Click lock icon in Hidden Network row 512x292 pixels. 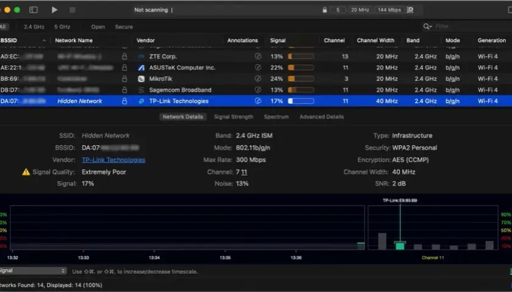pos(124,101)
